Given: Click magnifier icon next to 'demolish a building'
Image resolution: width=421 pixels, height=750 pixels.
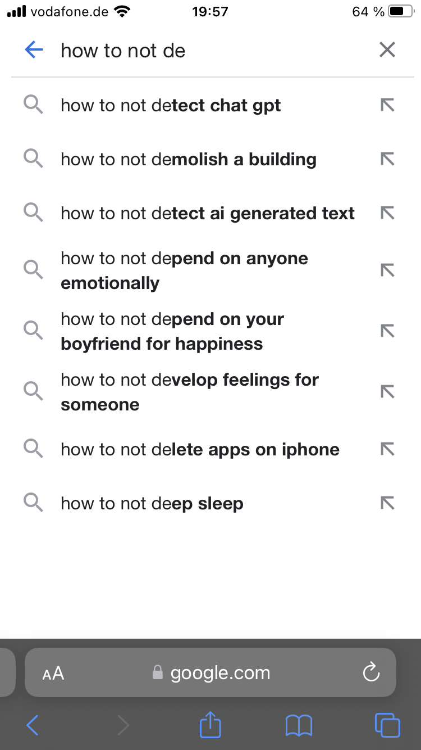Looking at the screenshot, I should point(34,159).
